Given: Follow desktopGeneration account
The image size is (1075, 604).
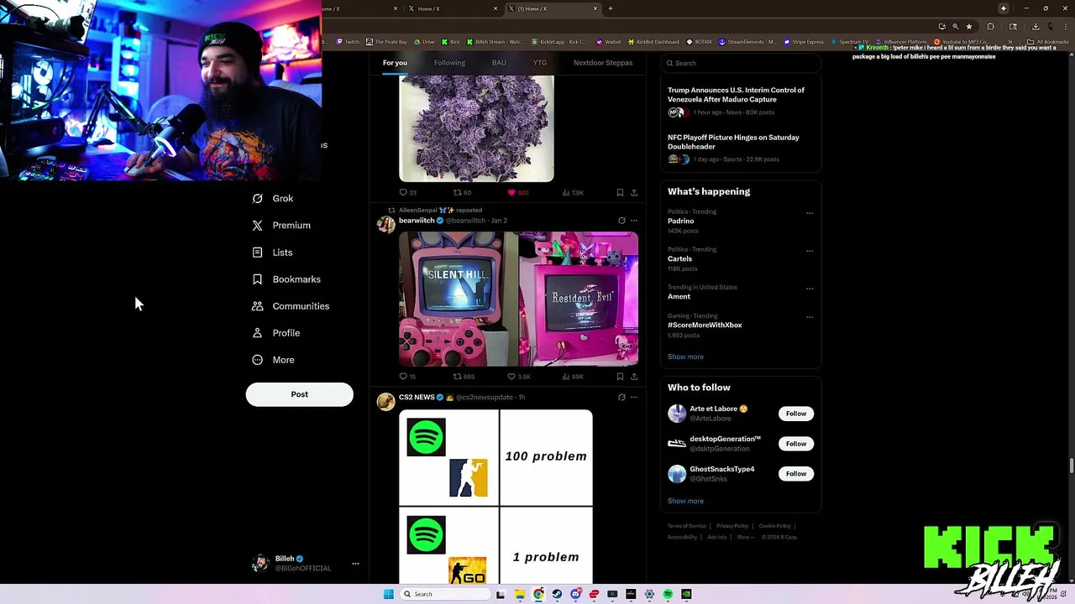Looking at the screenshot, I should 796,444.
